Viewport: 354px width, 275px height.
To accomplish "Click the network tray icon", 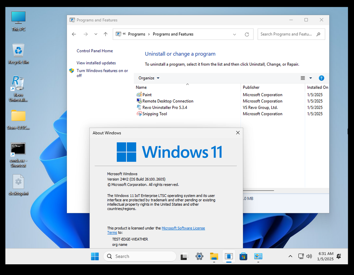I will [x=301, y=256].
